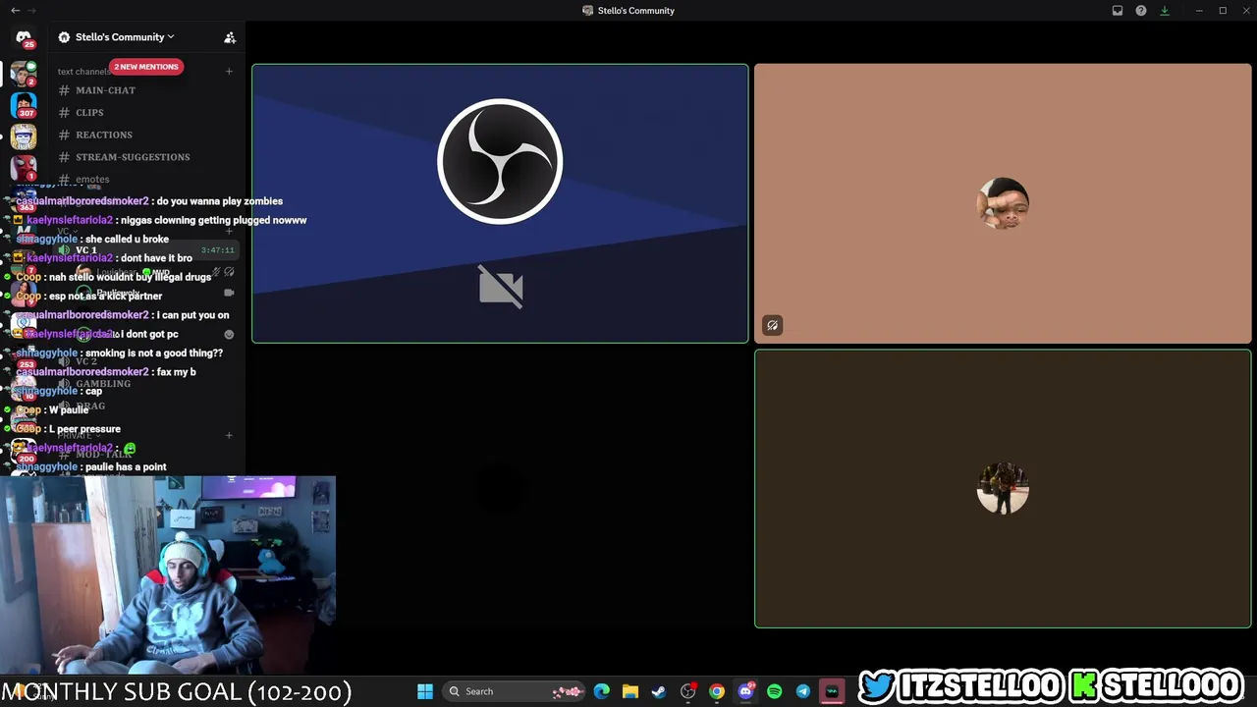This screenshot has height=707, width=1257.
Task: Open server avatar with green chat badge
Action: (x=24, y=73)
